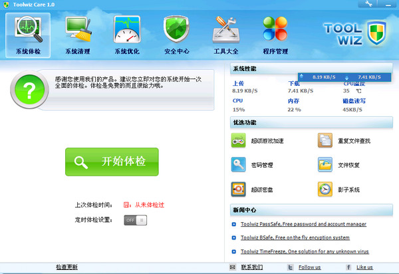The height and width of the screenshot is (274, 399).
Task: Open the Toolwiz TimeFreeze news link
Action: [305, 251]
